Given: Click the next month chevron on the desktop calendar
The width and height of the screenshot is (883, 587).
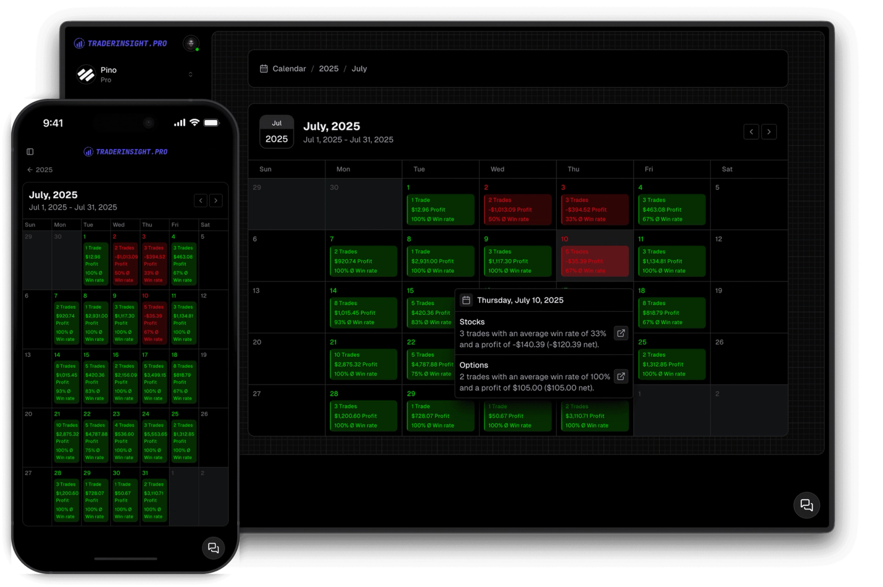Looking at the screenshot, I should pos(768,131).
